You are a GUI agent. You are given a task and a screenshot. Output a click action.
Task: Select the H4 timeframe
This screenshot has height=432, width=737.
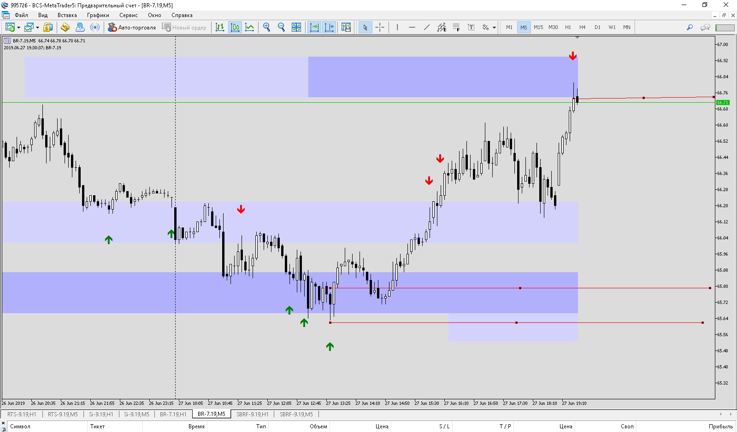583,27
